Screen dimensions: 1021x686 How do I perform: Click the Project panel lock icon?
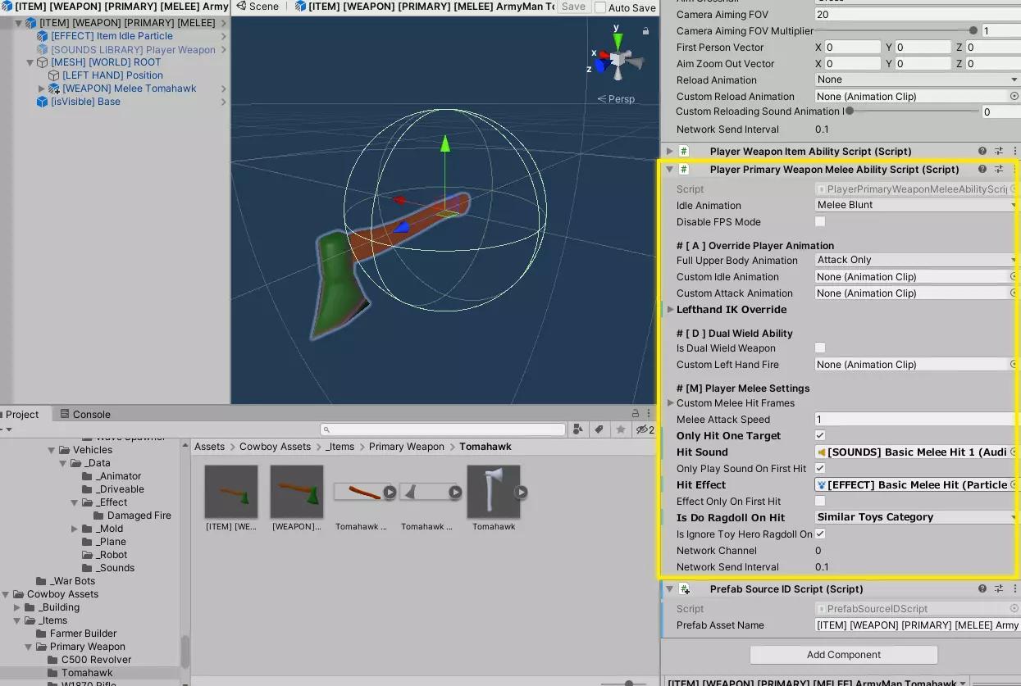pos(635,414)
